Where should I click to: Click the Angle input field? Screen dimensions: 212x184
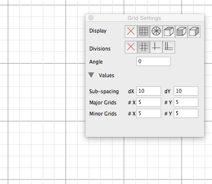(153, 61)
